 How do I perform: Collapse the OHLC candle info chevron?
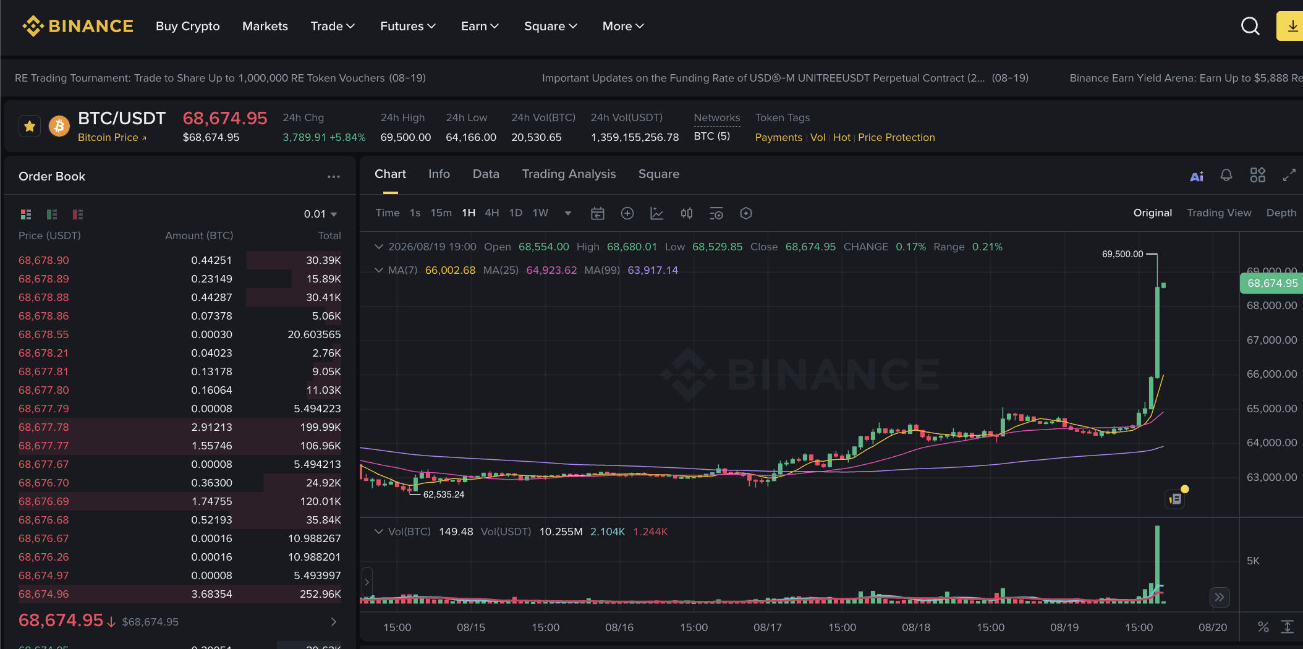click(x=379, y=247)
